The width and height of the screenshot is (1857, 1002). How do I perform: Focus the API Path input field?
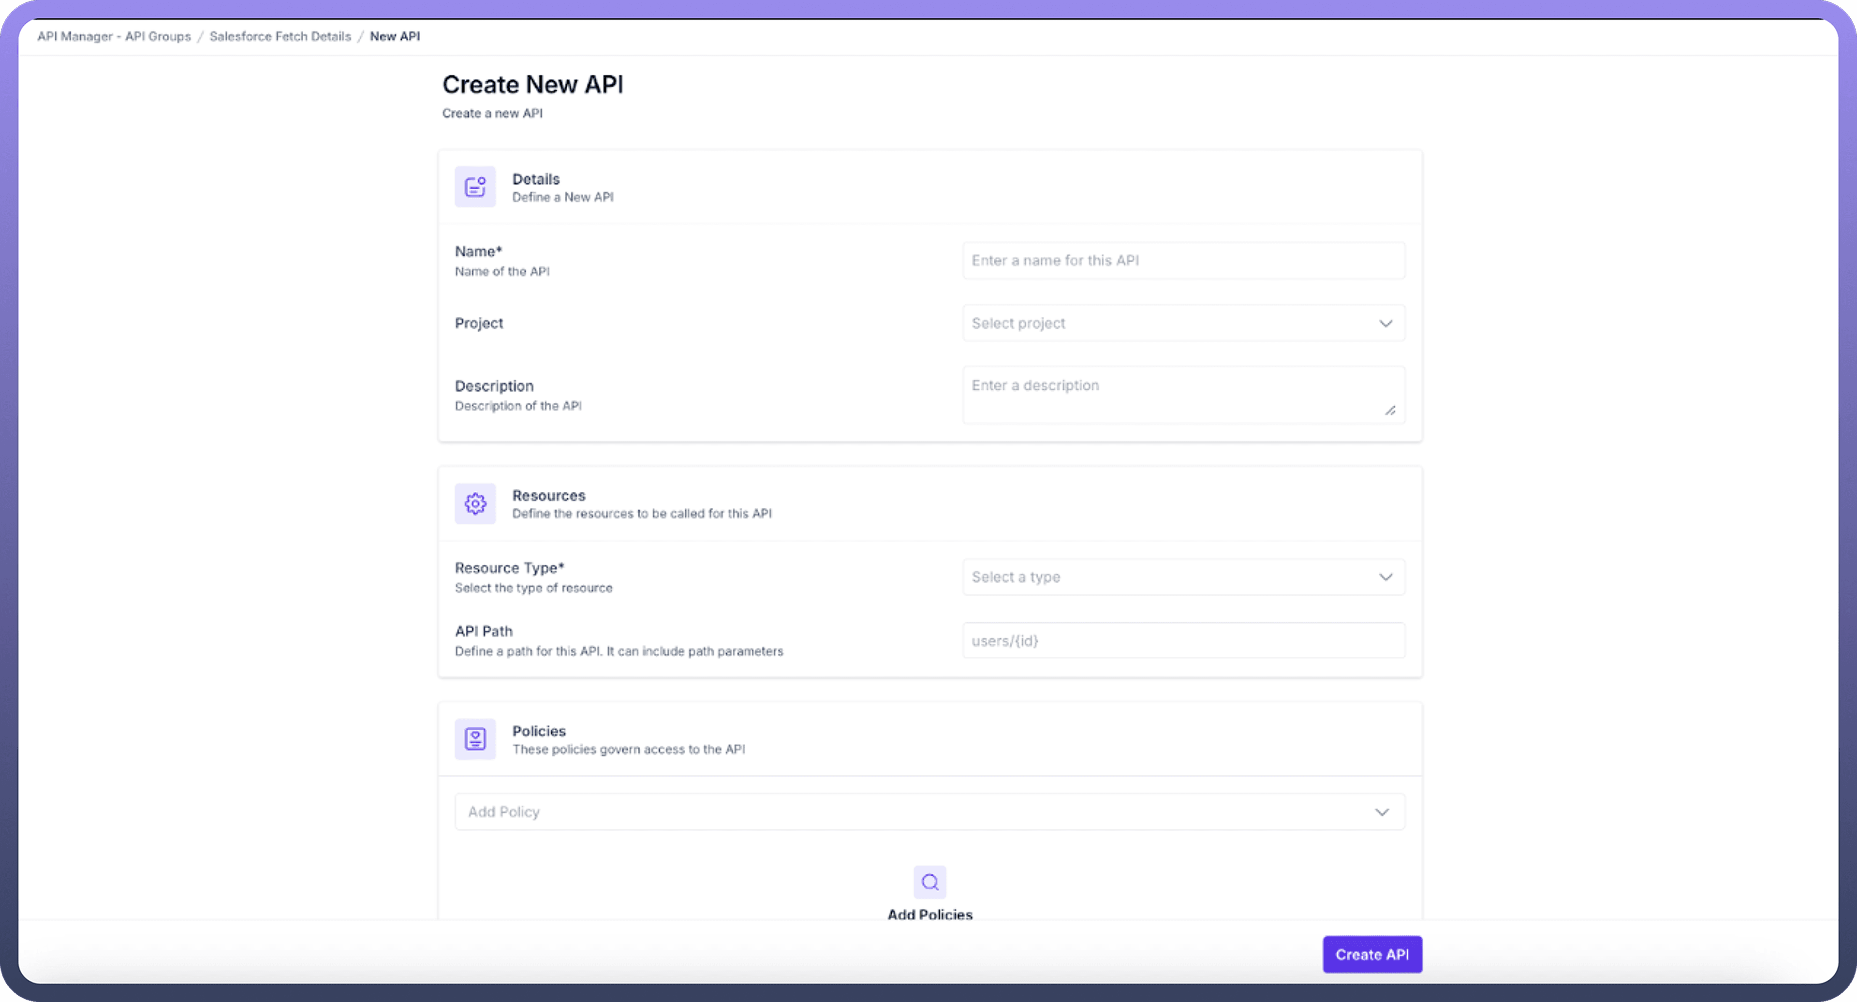click(1183, 641)
